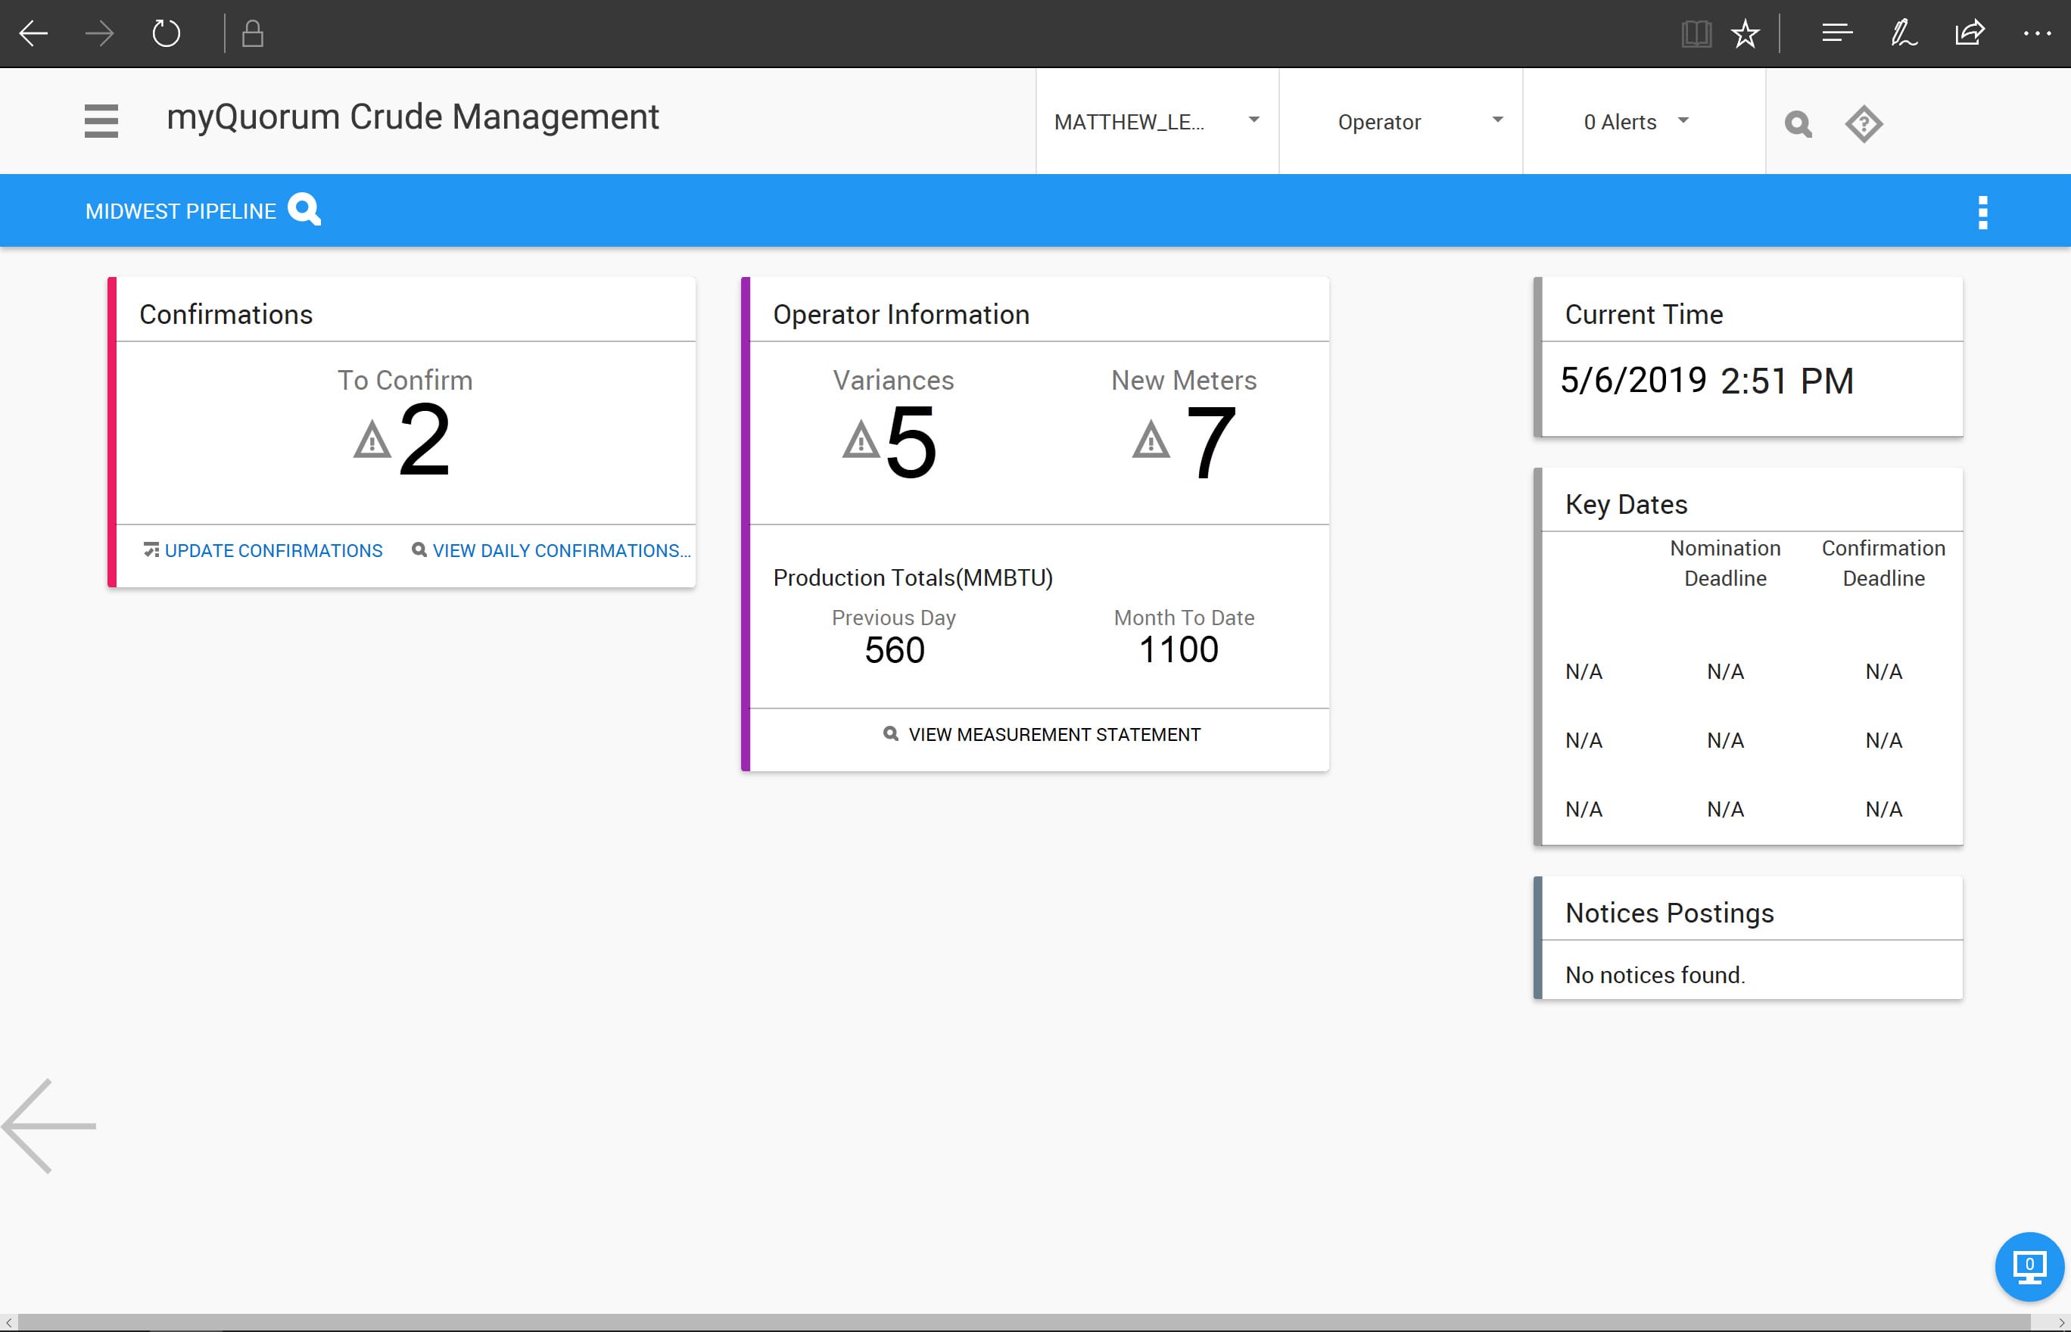Image resolution: width=2071 pixels, height=1332 pixels.
Task: Click VIEW DAILY CONFIRMATIONS link
Action: (x=551, y=551)
